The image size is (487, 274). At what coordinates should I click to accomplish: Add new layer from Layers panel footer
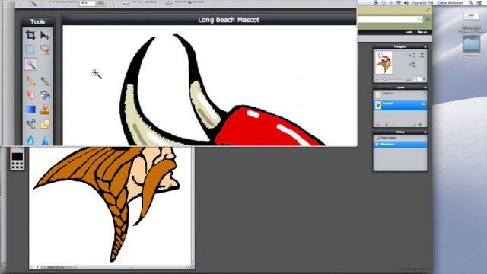pyautogui.click(x=415, y=125)
